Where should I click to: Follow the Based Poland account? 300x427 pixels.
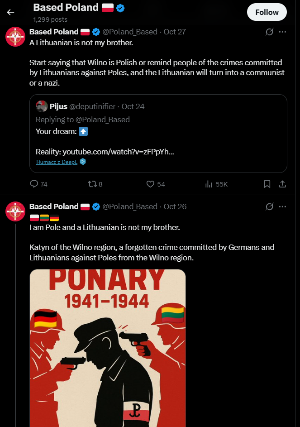[x=267, y=12]
